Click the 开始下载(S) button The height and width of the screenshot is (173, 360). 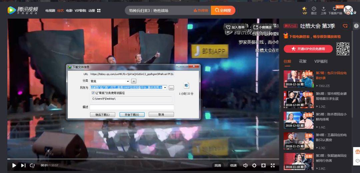(132, 115)
